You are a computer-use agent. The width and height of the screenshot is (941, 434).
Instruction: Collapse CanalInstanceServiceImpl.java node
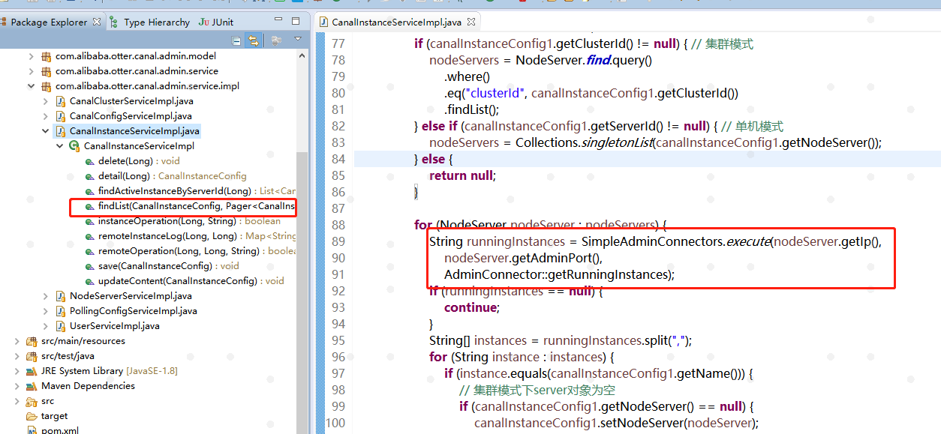(x=45, y=131)
